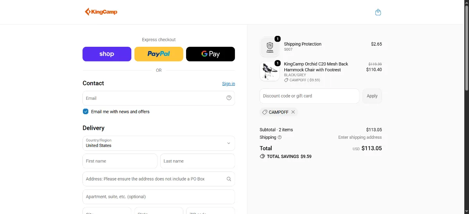Click the shipping info question mark icon
469x214 pixels.
click(x=279, y=137)
